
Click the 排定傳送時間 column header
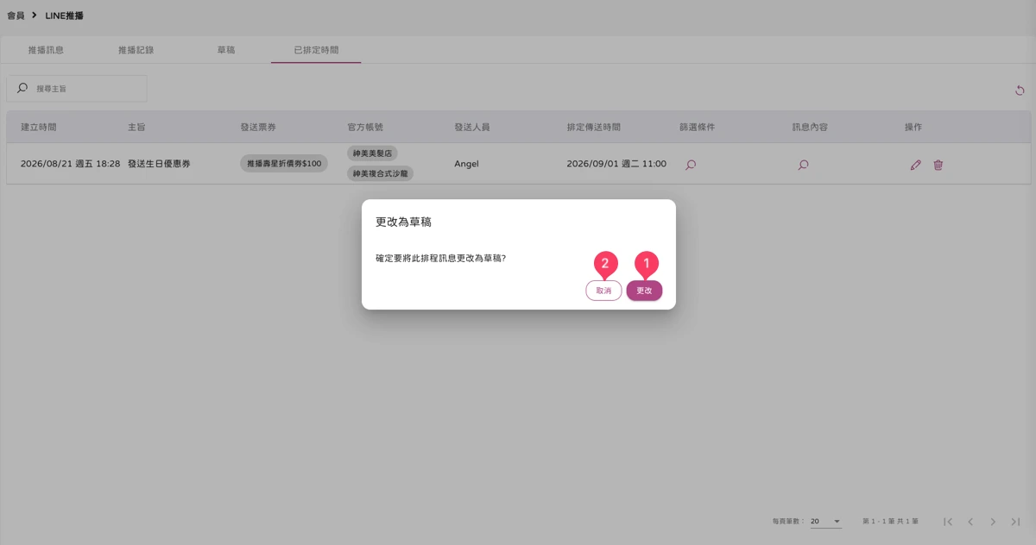[593, 127]
